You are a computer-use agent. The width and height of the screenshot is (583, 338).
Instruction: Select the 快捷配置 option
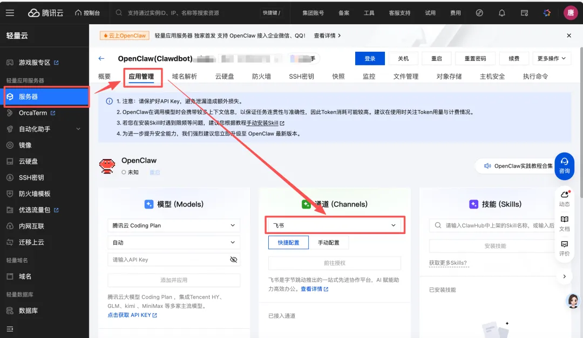pyautogui.click(x=288, y=243)
